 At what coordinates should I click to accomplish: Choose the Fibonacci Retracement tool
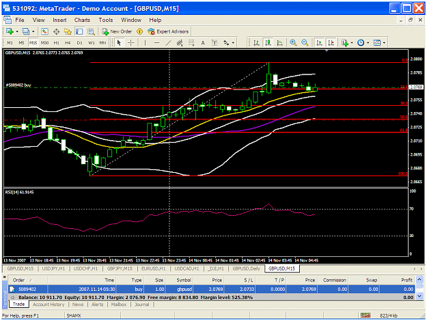pos(191,43)
